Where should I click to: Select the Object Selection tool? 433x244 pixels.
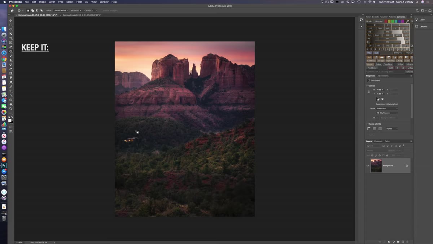click(11, 34)
